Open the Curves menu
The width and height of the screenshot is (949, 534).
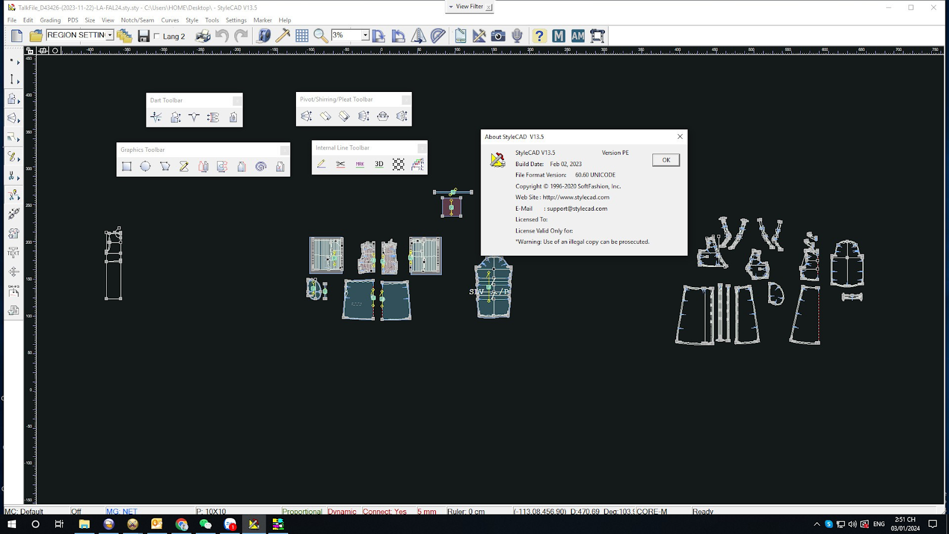tap(170, 20)
